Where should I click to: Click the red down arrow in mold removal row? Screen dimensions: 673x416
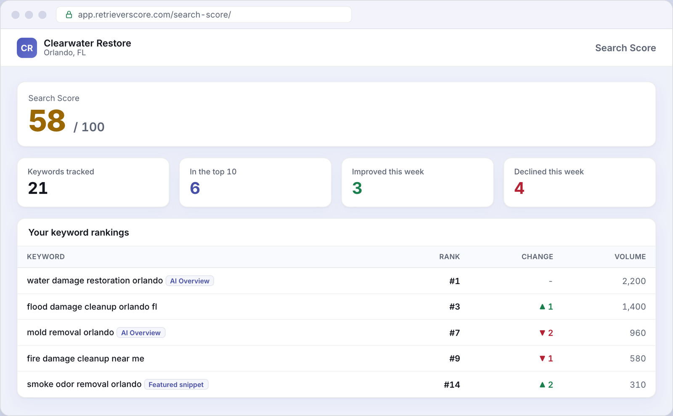(x=542, y=333)
